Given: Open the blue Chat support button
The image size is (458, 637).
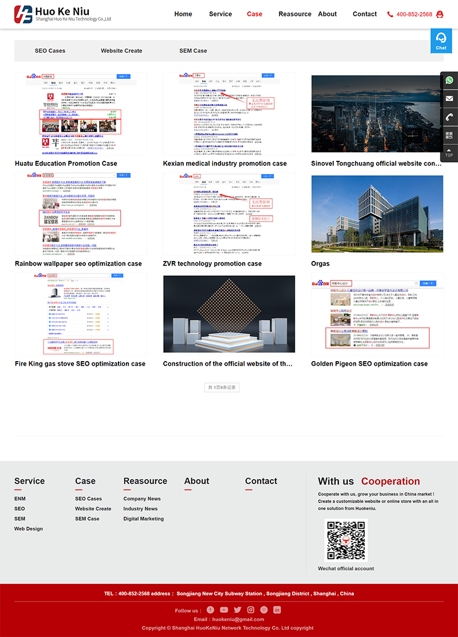Looking at the screenshot, I should 441,41.
